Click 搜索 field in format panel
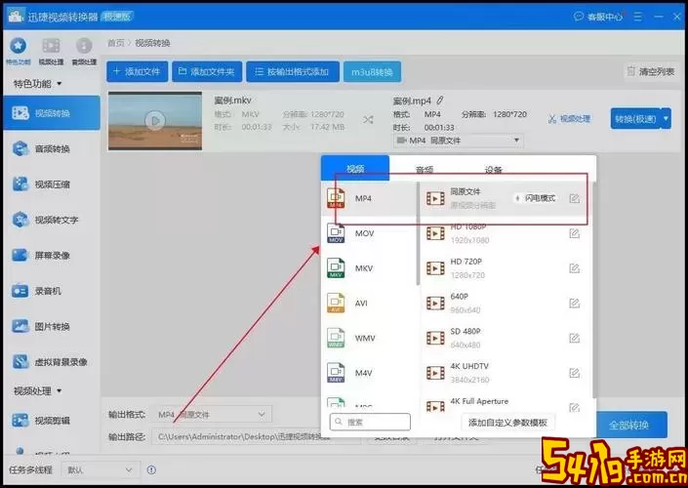The width and height of the screenshot is (688, 488). [370, 422]
